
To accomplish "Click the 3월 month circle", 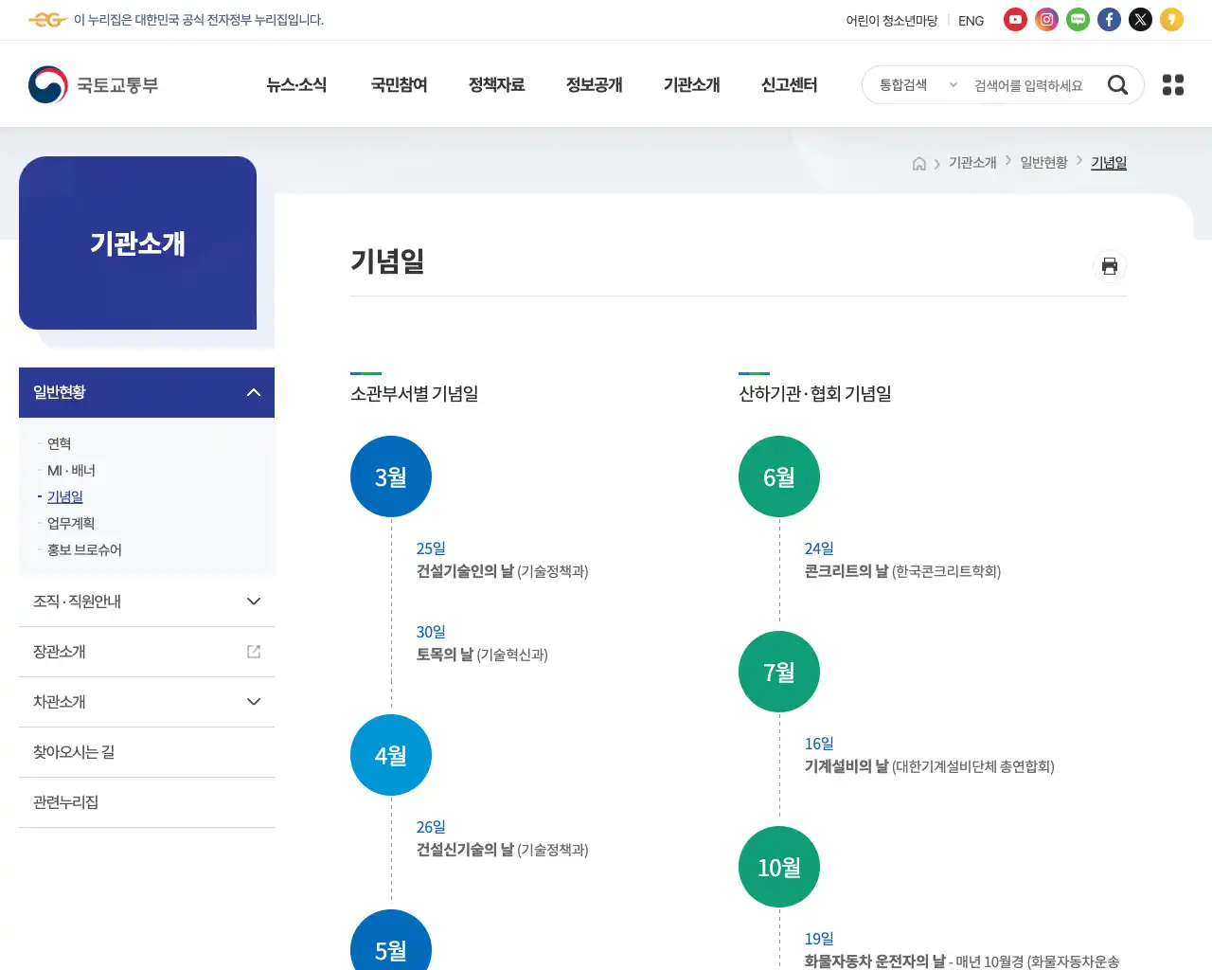I will coord(391,476).
